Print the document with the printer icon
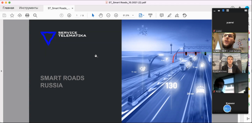The width and height of the screenshot is (252, 123). point(27,16)
